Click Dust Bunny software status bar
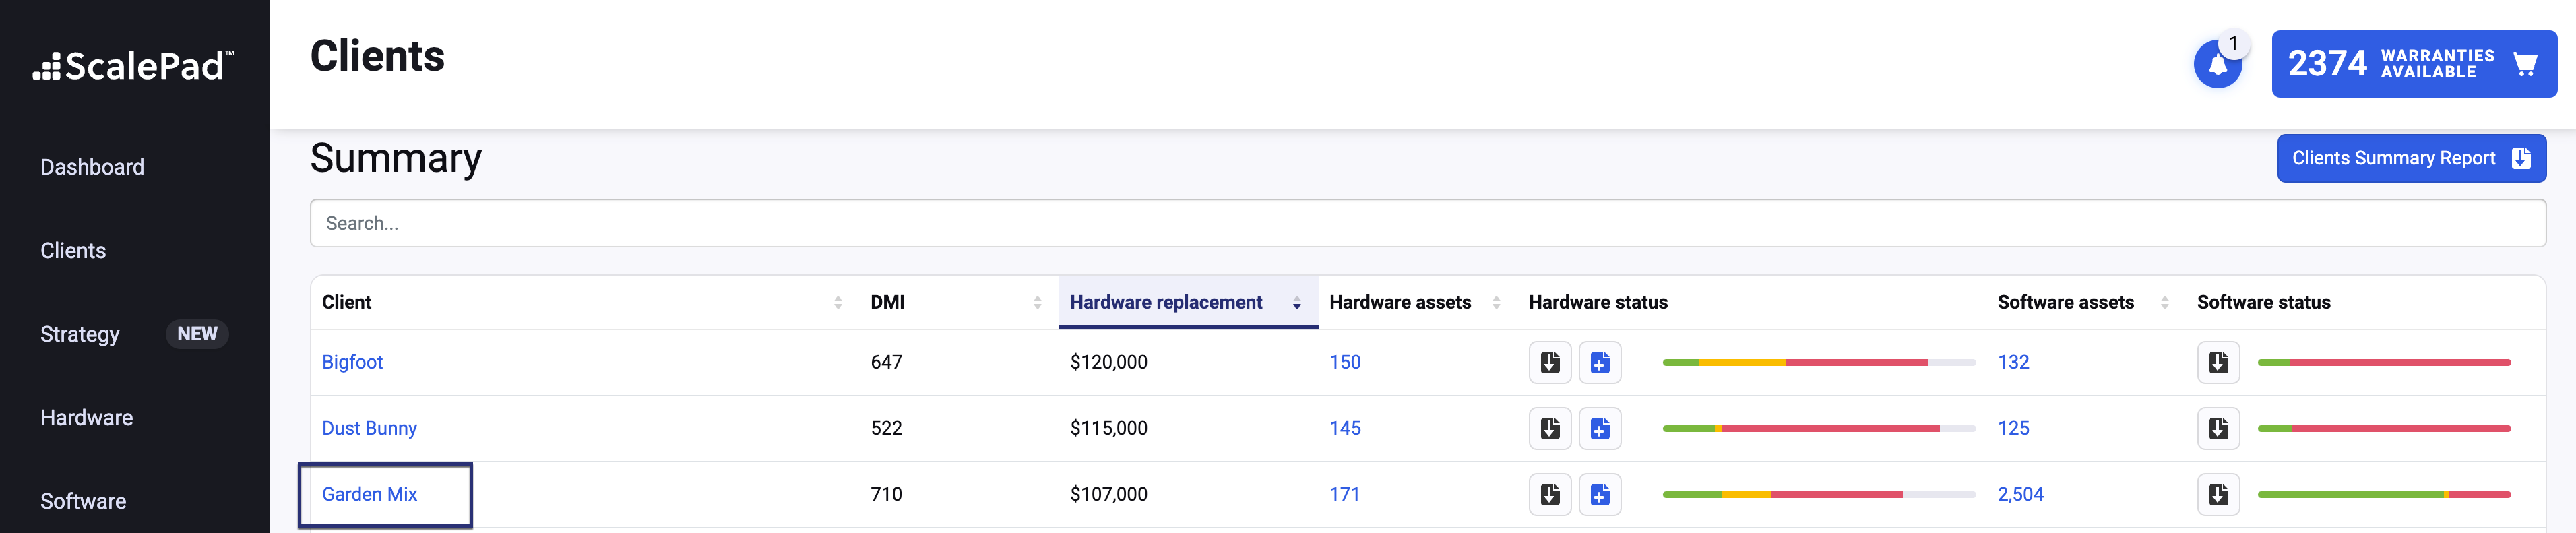The image size is (2576, 533). [2384, 428]
